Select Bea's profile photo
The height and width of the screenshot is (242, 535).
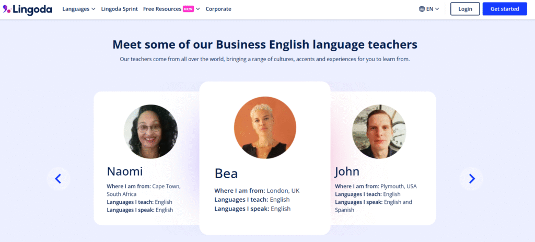point(265,128)
